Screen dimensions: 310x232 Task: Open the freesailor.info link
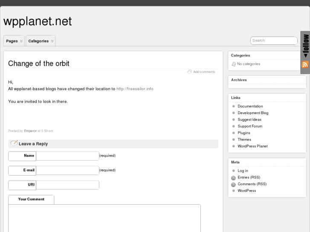click(x=135, y=89)
